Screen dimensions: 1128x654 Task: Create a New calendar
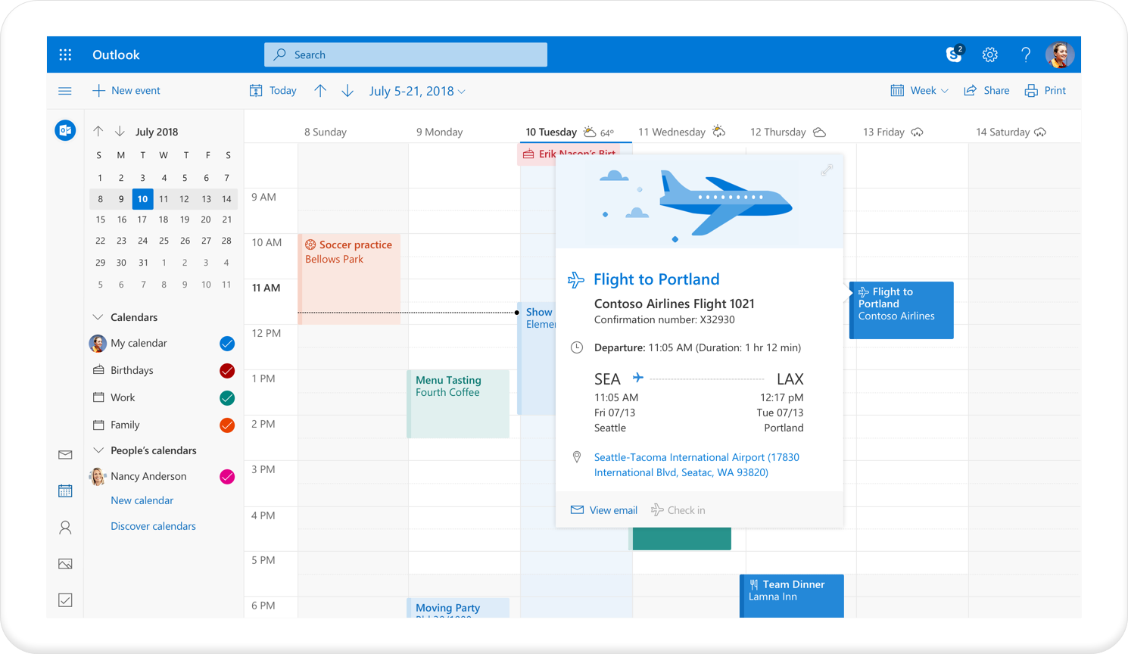point(142,500)
